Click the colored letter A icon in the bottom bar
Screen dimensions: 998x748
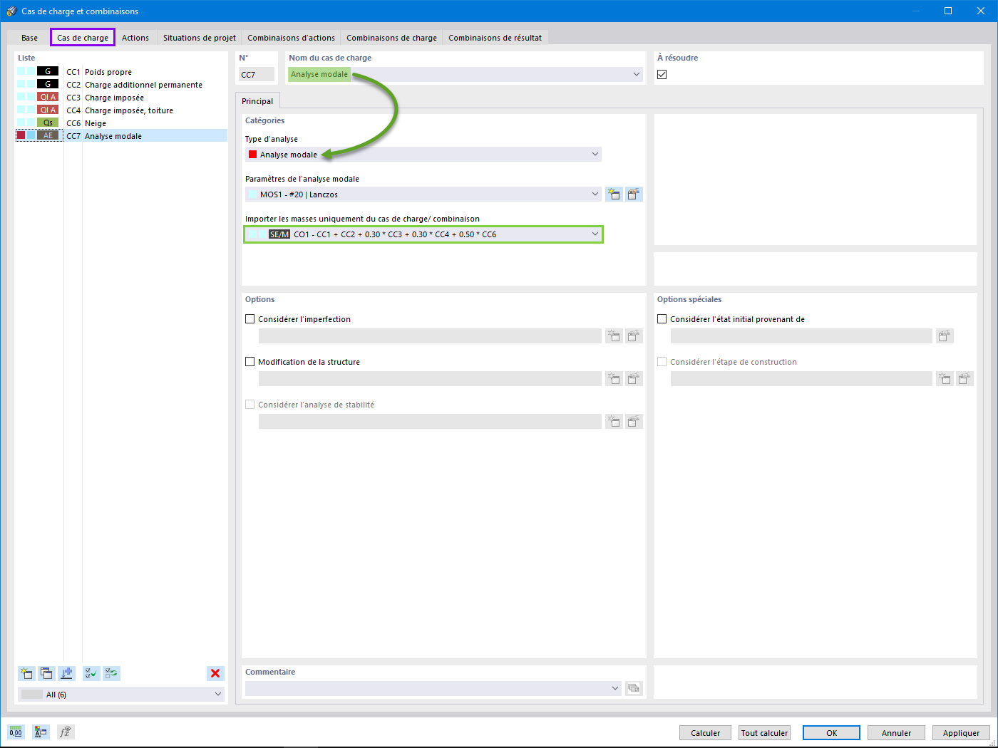tap(41, 732)
